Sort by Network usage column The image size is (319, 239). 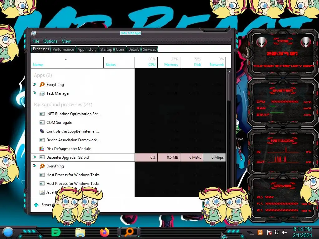214,63
